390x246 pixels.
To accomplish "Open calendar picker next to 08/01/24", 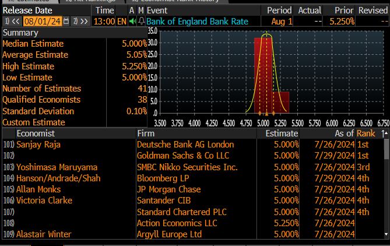I will point(66,21).
